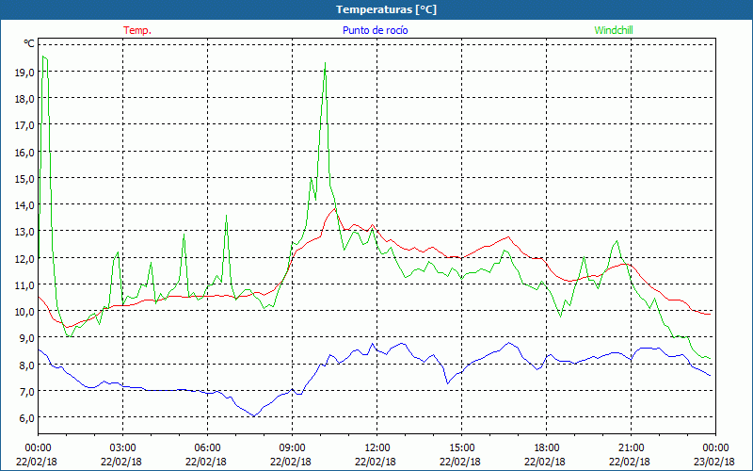The image size is (753, 471).
Task: Click the '09:00' time axis label
Action: pyautogui.click(x=292, y=448)
